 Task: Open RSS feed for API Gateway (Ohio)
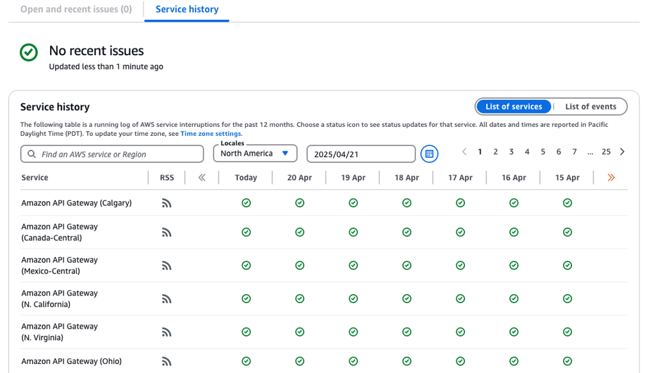click(167, 361)
